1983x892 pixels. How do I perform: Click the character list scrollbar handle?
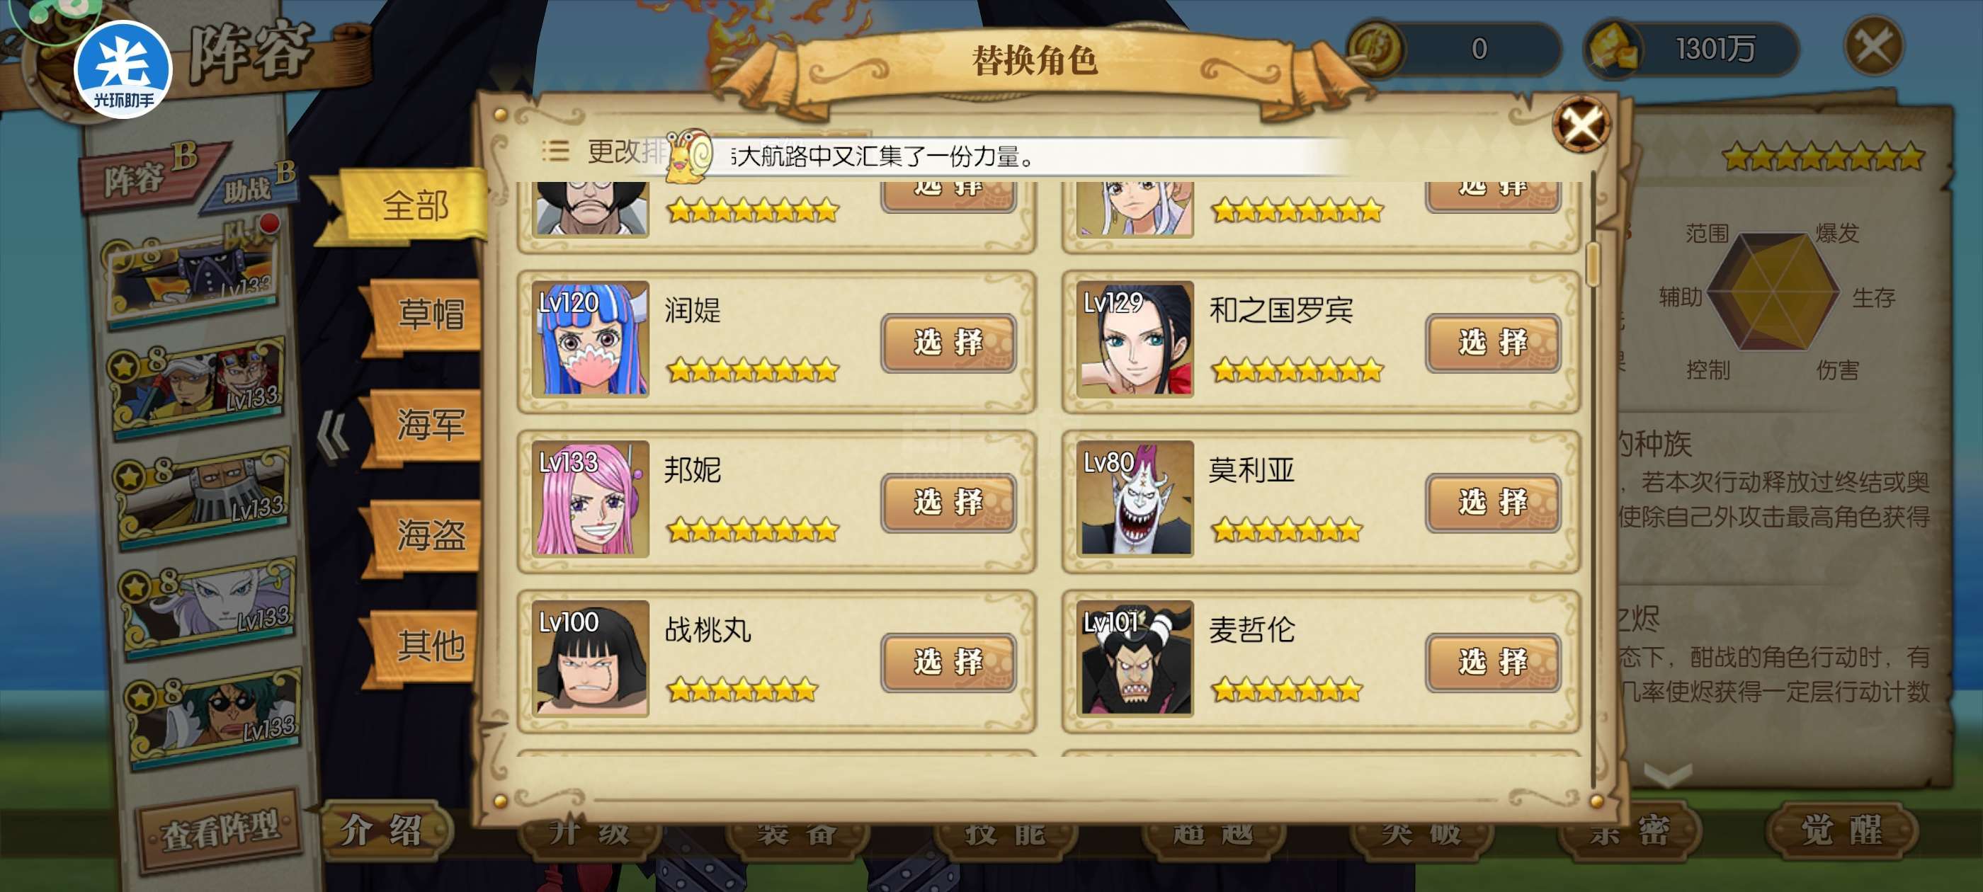pos(1593,263)
